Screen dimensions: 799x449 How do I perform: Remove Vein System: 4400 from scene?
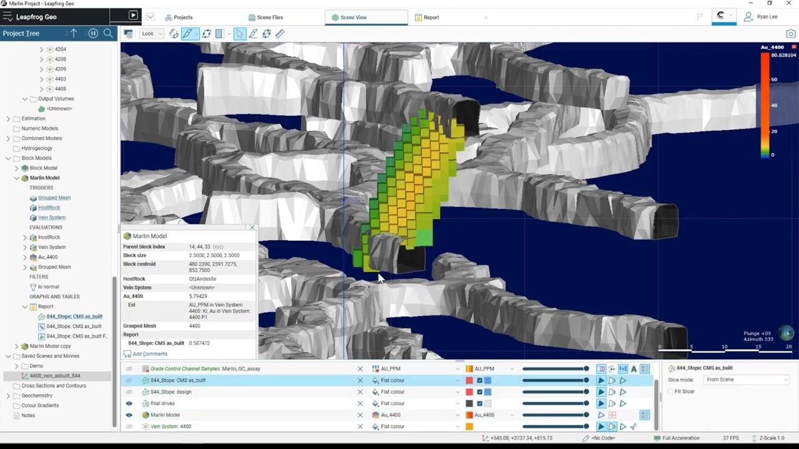coord(360,427)
